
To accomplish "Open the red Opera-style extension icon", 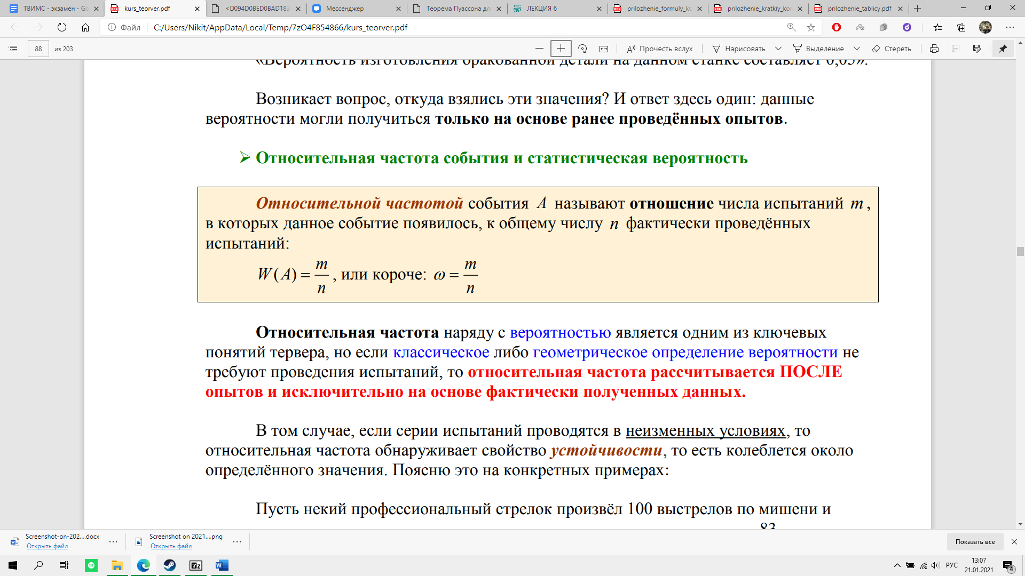I will pyautogui.click(x=837, y=27).
